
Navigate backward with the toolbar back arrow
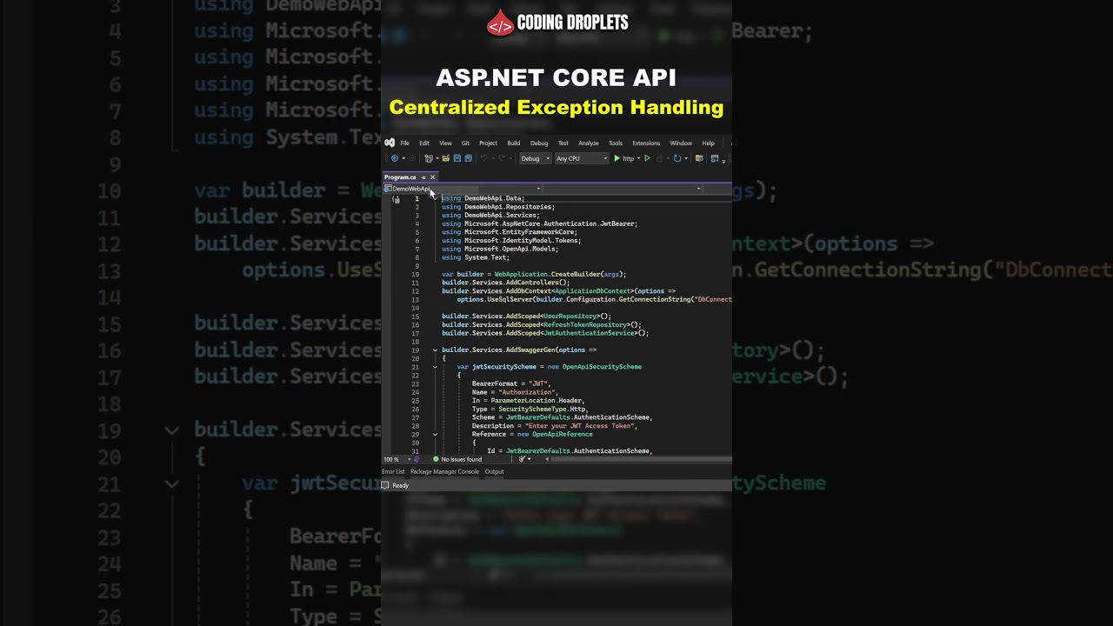pos(395,158)
